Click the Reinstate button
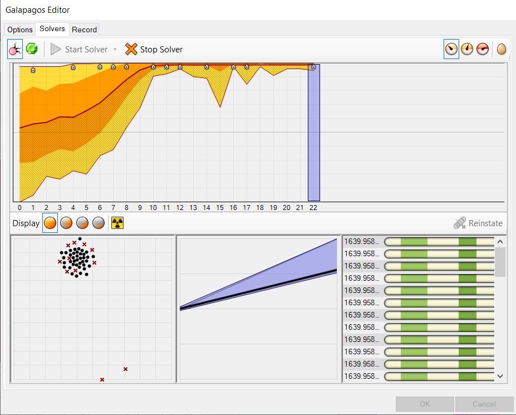516x415 pixels. point(478,223)
